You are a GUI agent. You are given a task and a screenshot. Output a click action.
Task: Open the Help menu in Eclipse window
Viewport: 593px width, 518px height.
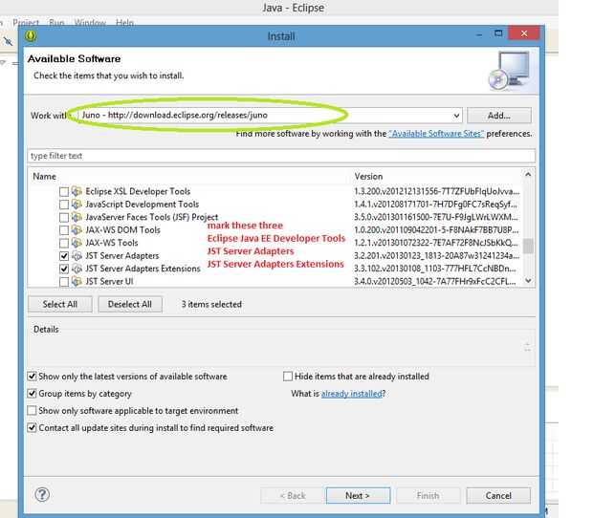pyautogui.click(x=124, y=23)
